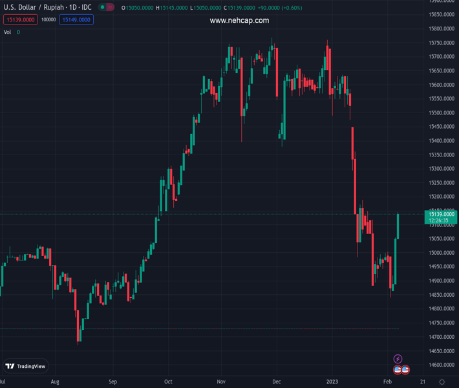The image size is (459, 388).
Task: Click the Oct label on time axis
Action: coord(168,382)
